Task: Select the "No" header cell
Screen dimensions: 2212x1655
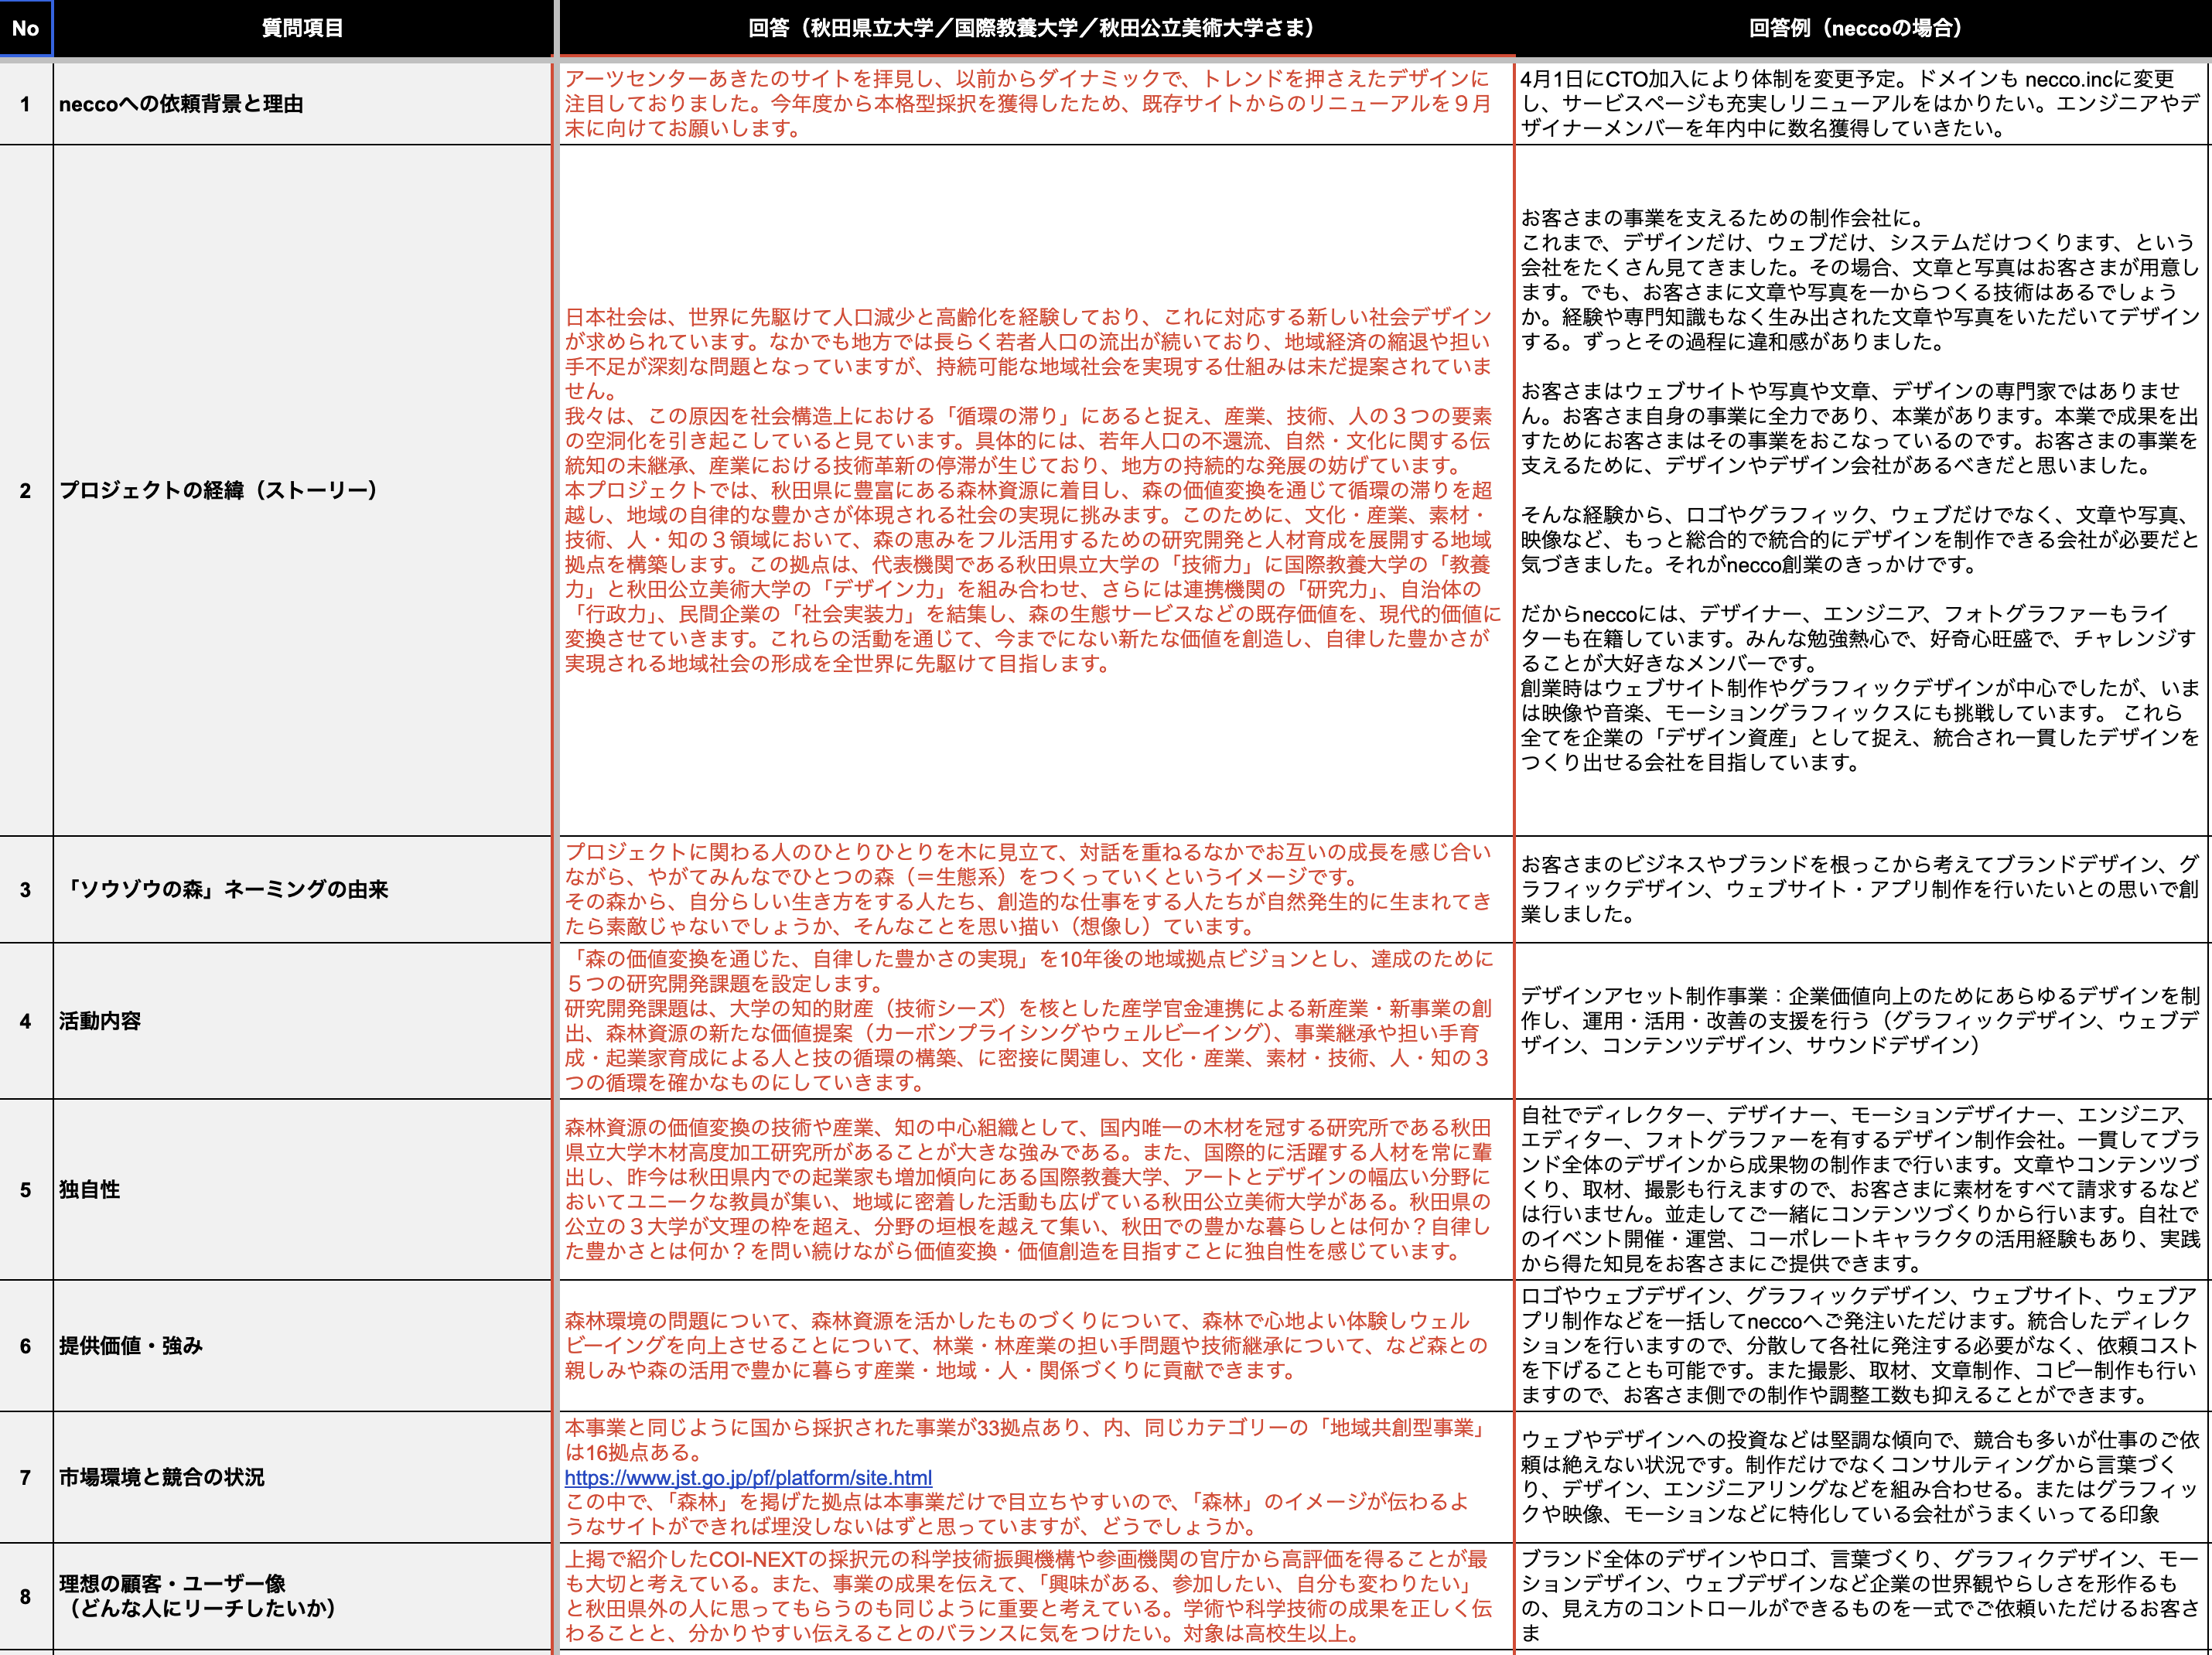Action: [26, 28]
